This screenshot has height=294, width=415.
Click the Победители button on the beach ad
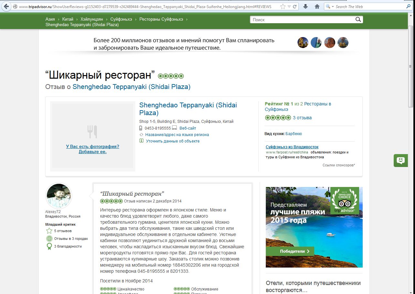coord(290,251)
